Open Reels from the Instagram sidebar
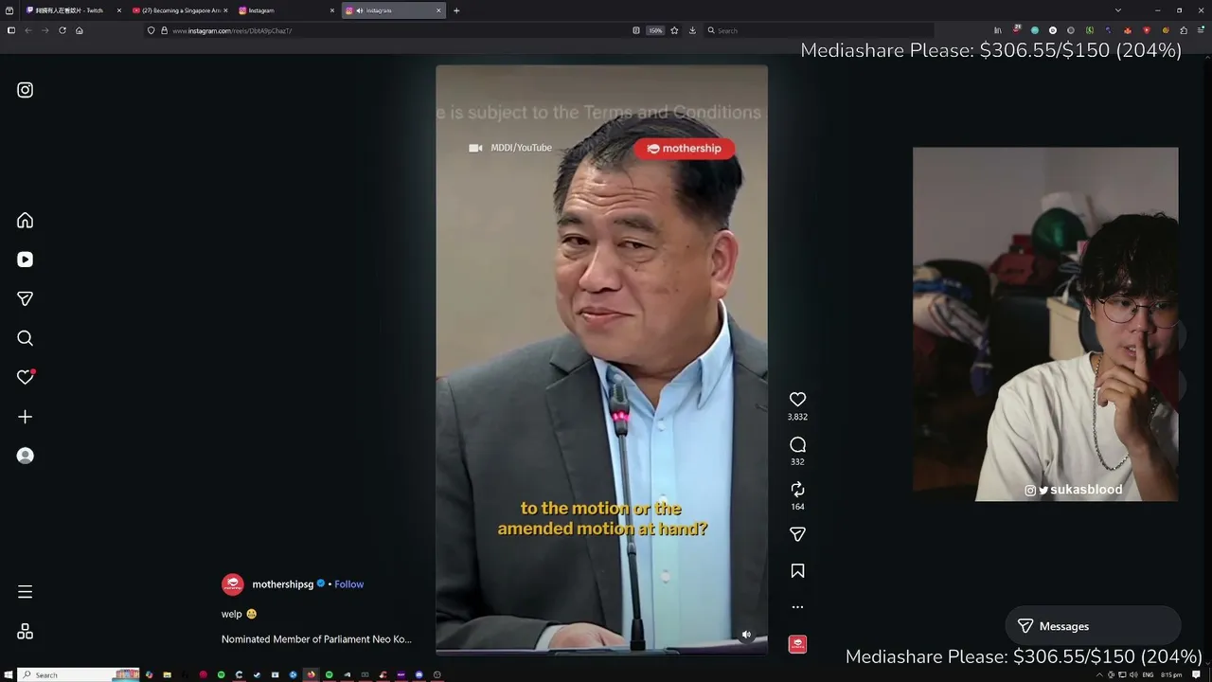The height and width of the screenshot is (682, 1212). pyautogui.click(x=26, y=260)
